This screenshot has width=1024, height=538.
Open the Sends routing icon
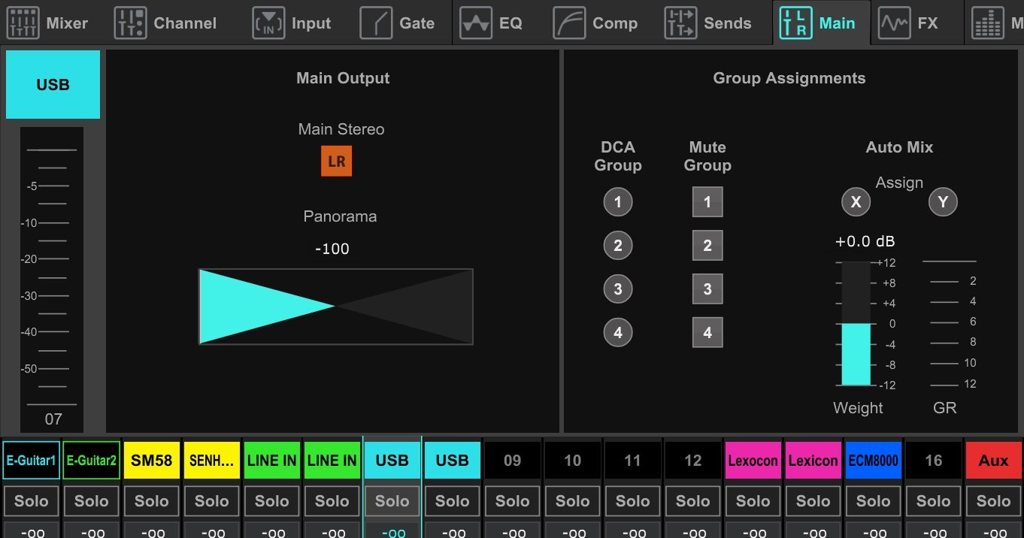point(681,23)
